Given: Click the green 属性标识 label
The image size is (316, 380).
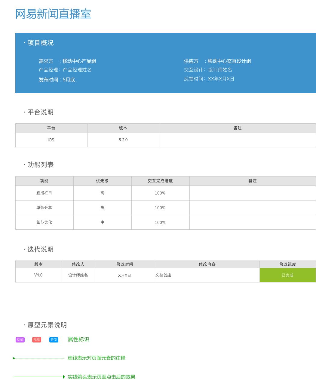Looking at the screenshot, I should click(78, 339).
